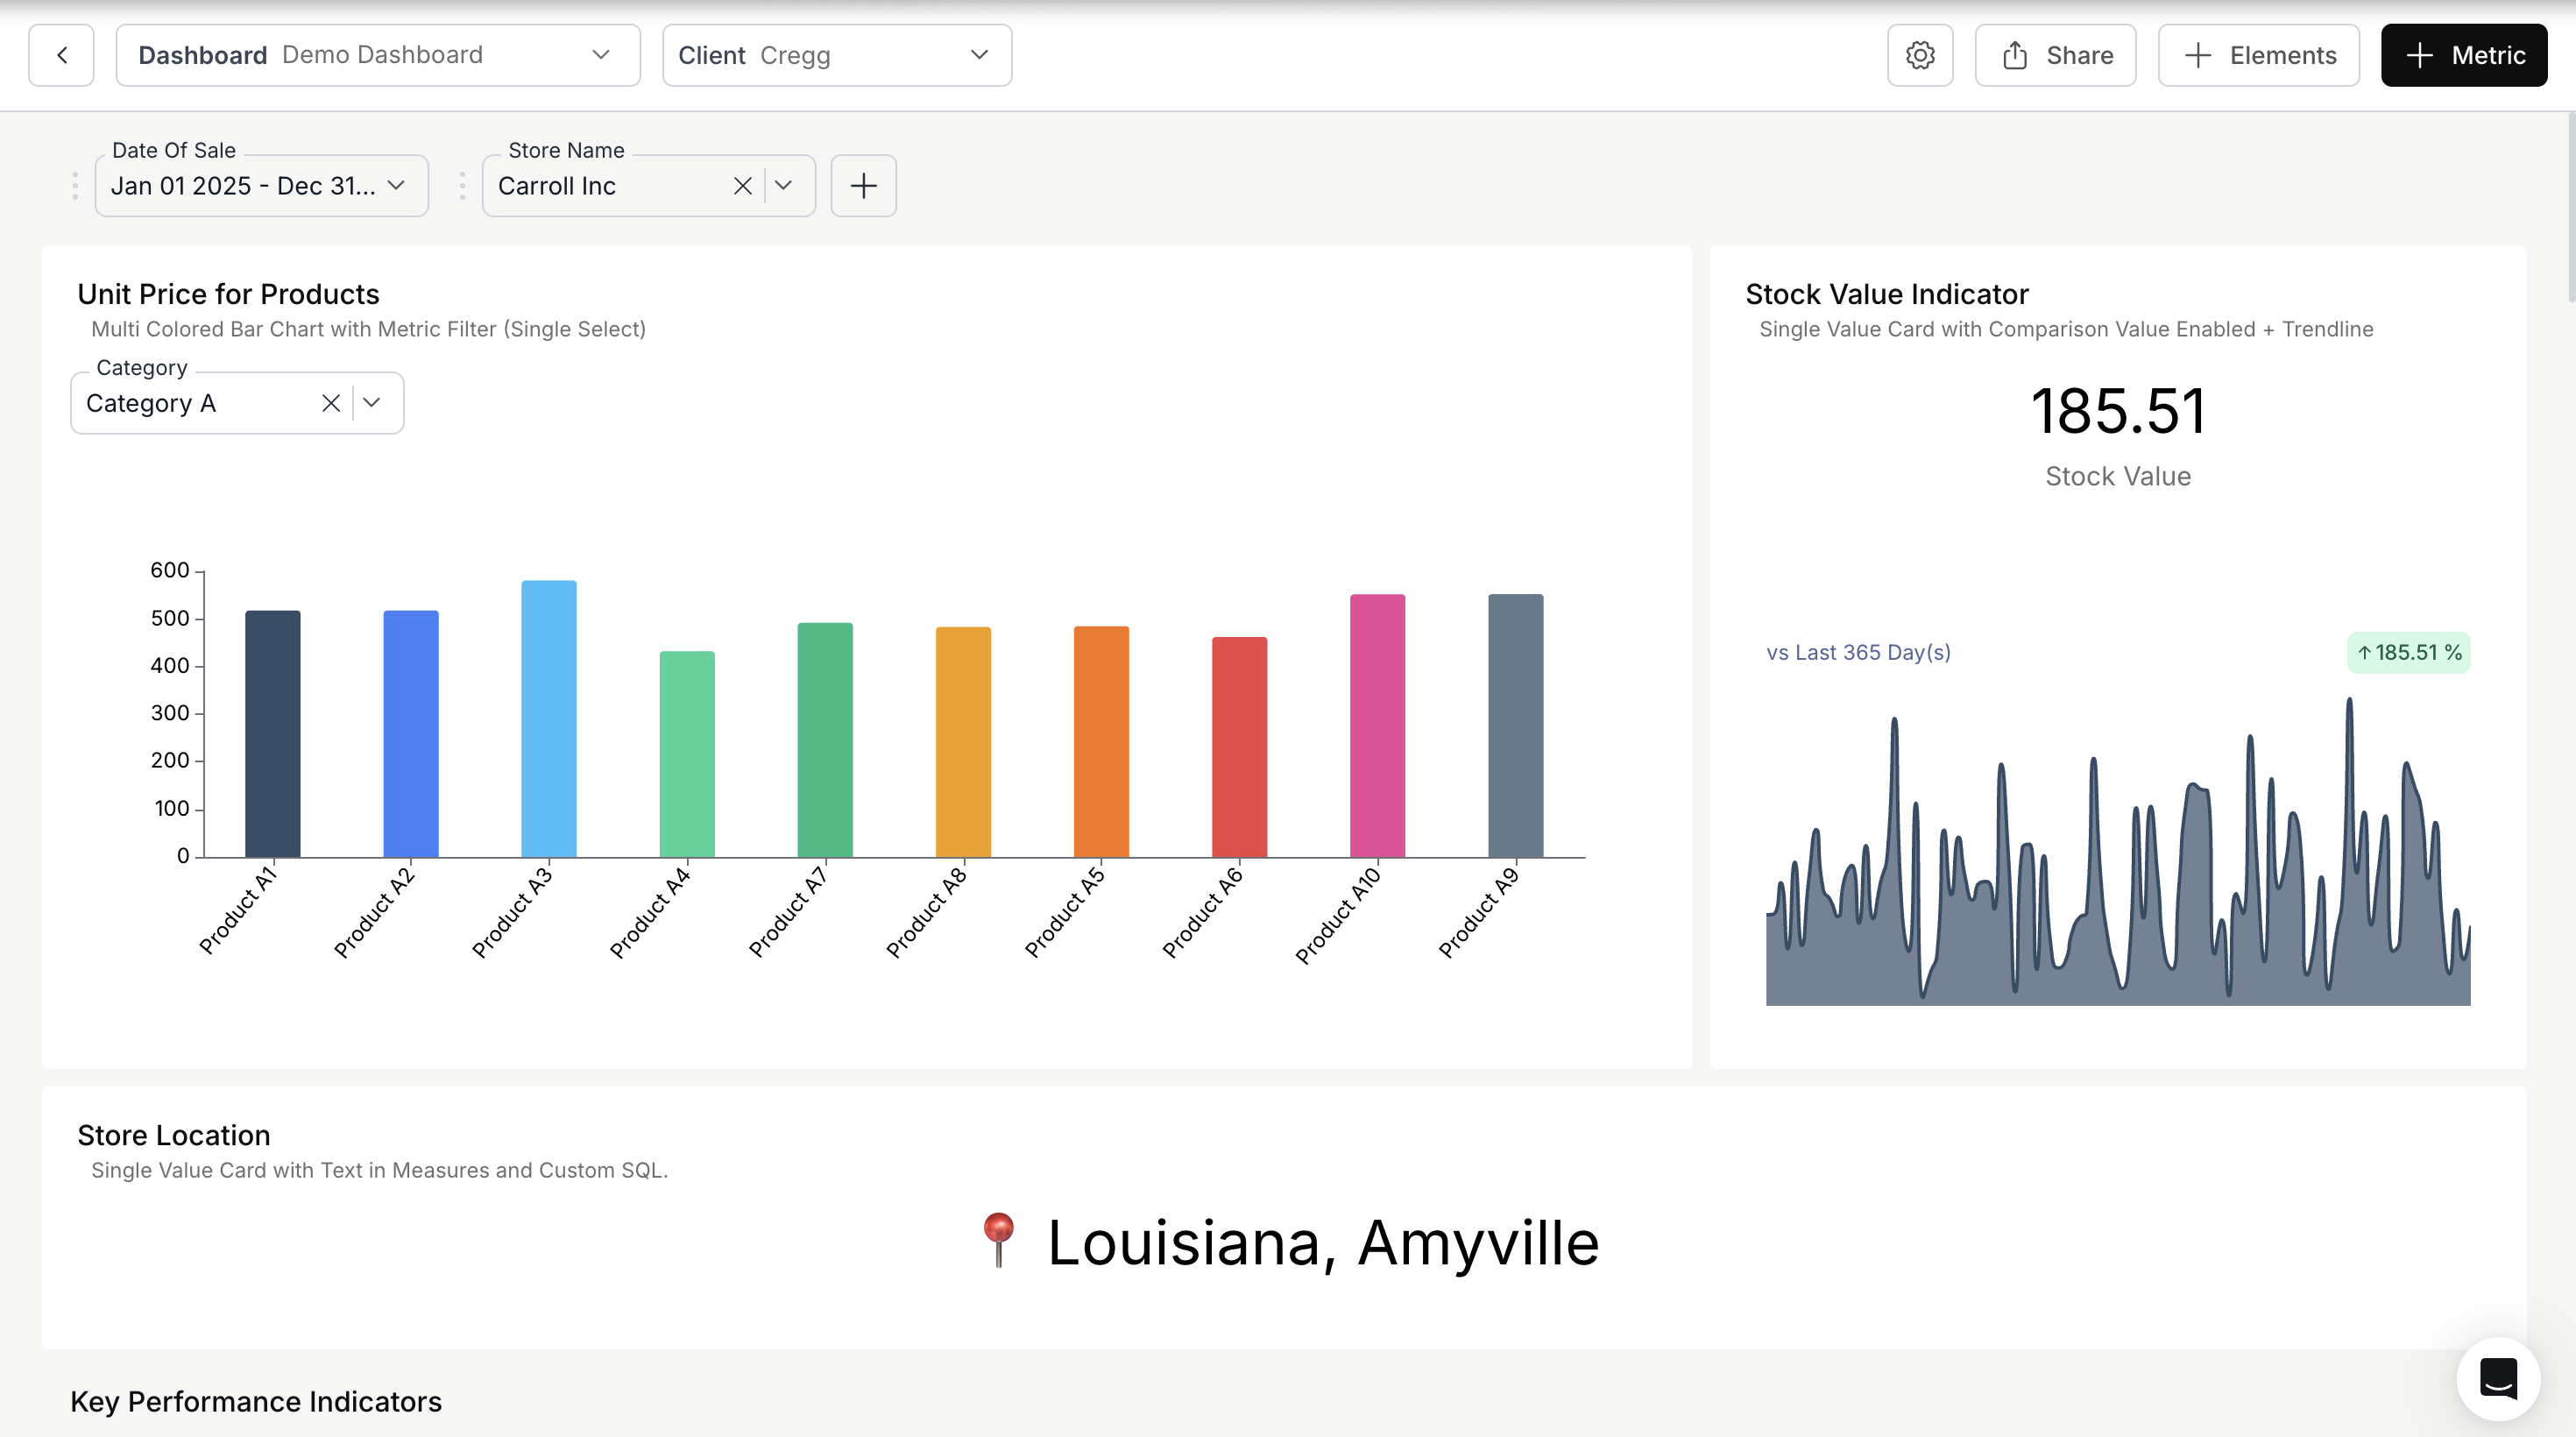The height and width of the screenshot is (1437, 2576).
Task: Grab the Date Of Sale drag handle
Action: [75, 186]
